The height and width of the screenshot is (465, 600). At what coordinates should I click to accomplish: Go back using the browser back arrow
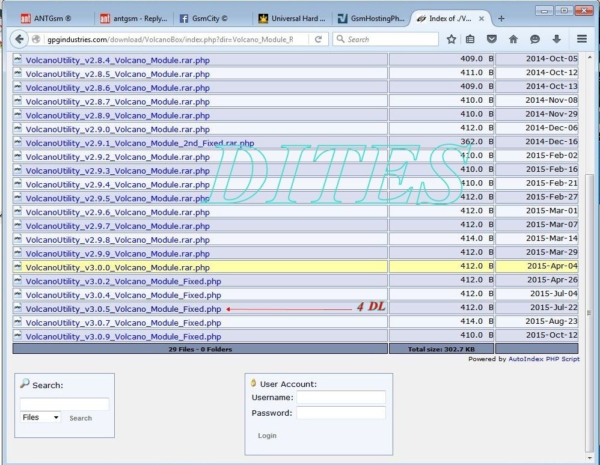coord(19,39)
